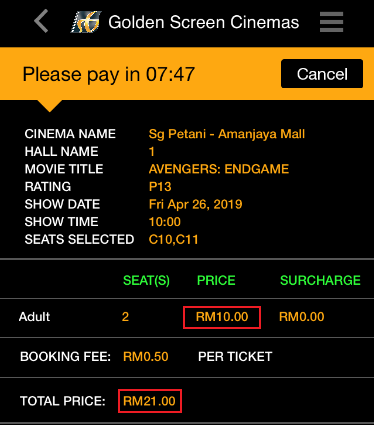Tap the show date Fri Apr 26, 2019
The image size is (374, 425).
(x=195, y=204)
